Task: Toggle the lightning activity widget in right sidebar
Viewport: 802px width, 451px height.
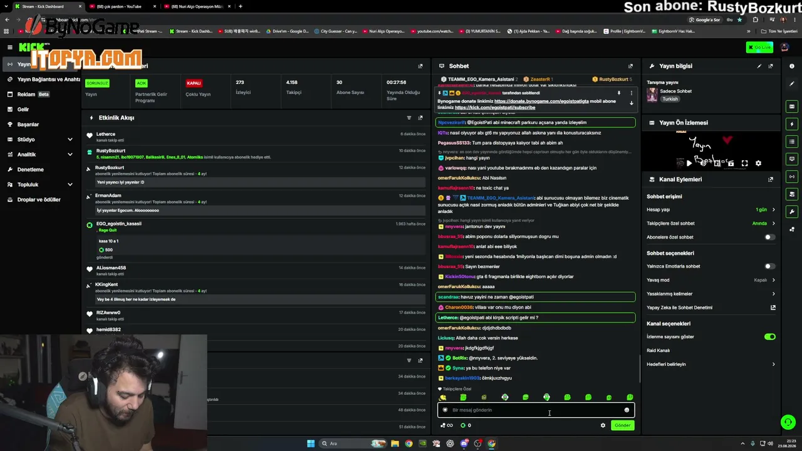Action: click(792, 124)
